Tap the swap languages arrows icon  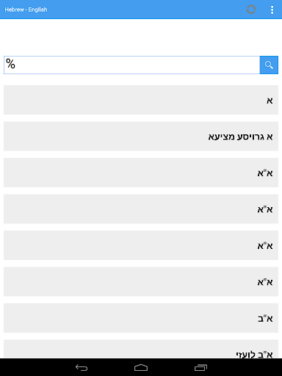pyautogui.click(x=251, y=10)
